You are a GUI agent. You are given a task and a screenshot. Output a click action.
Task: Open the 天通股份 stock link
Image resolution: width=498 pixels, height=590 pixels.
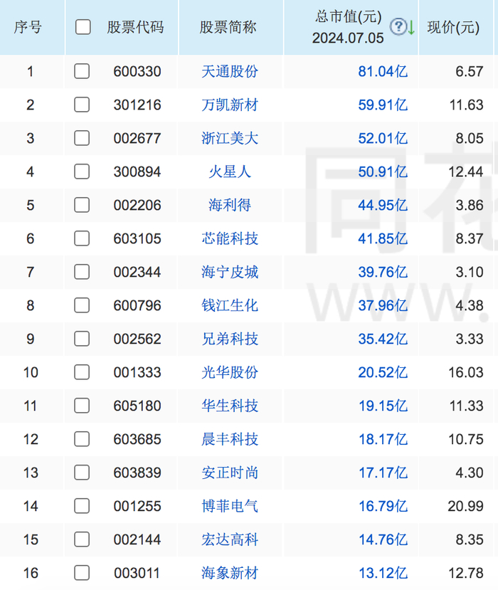[x=230, y=71]
